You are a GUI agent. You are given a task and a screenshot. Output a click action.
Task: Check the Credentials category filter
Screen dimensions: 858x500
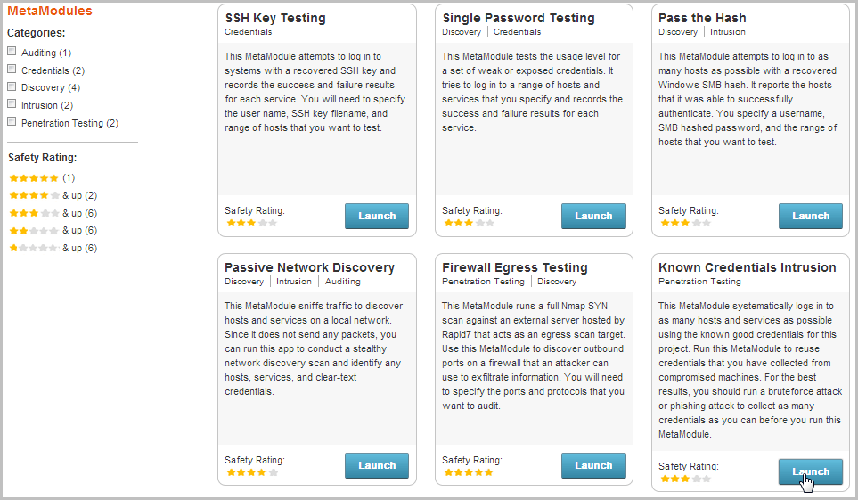(x=12, y=70)
